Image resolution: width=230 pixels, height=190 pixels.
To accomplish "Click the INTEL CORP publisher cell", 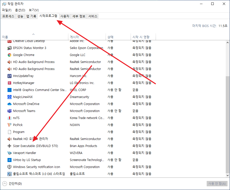I will click(78, 90).
